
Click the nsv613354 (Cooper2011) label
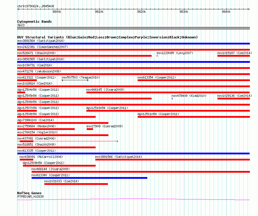(x=157, y=77)
